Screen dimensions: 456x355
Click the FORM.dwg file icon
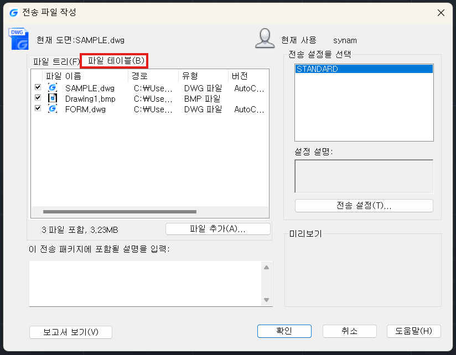coord(53,109)
